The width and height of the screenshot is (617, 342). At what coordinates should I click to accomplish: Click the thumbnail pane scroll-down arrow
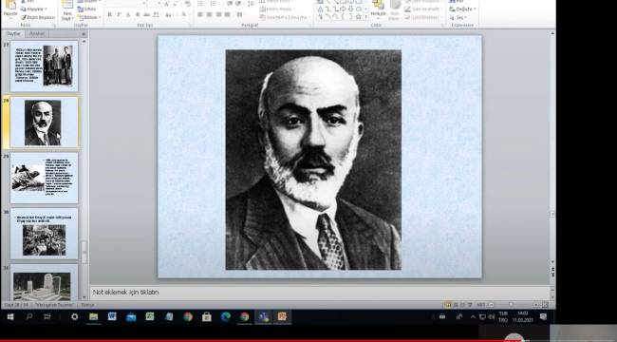coord(84,298)
